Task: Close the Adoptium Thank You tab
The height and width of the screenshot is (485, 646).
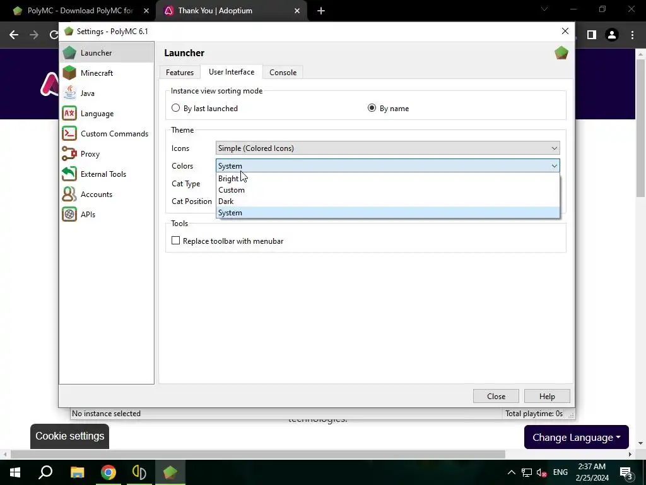Action: (x=297, y=11)
